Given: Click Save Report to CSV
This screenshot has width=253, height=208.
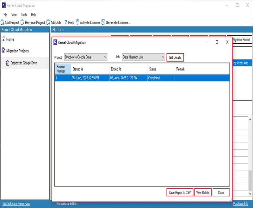Looking at the screenshot, I should pyautogui.click(x=180, y=192).
